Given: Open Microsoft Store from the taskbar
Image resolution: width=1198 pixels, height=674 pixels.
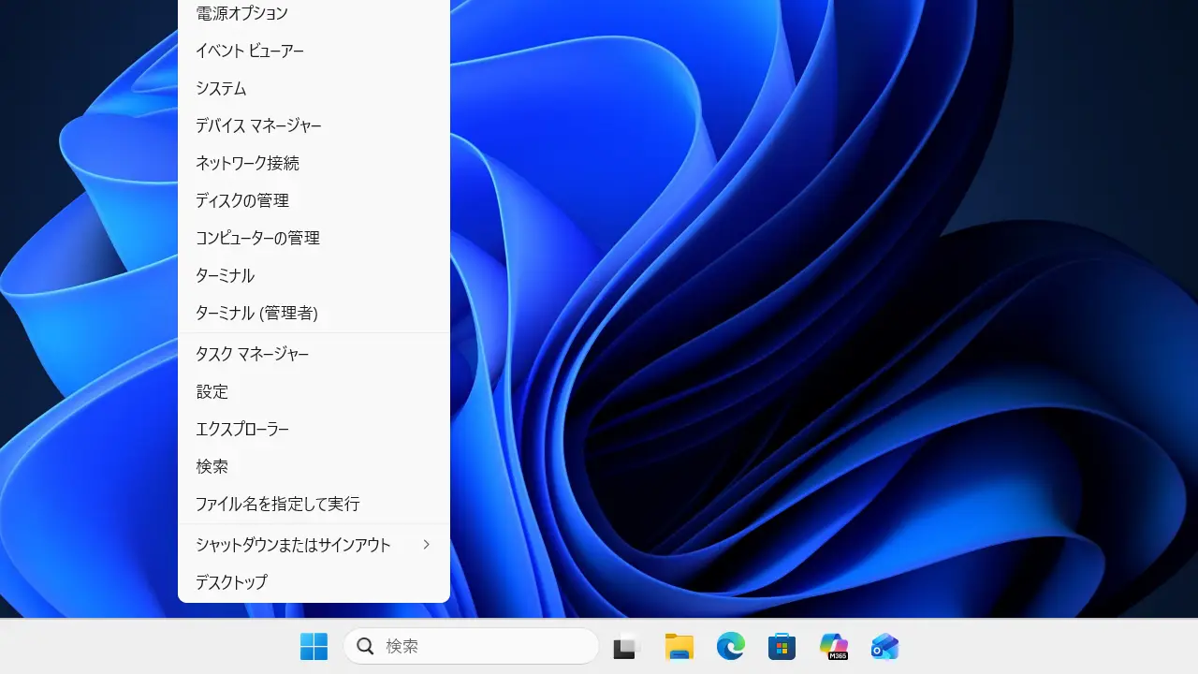Looking at the screenshot, I should click(x=782, y=647).
